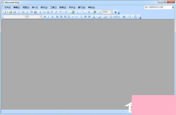
Task: Click the Copy icon
Action: tap(44, 12)
